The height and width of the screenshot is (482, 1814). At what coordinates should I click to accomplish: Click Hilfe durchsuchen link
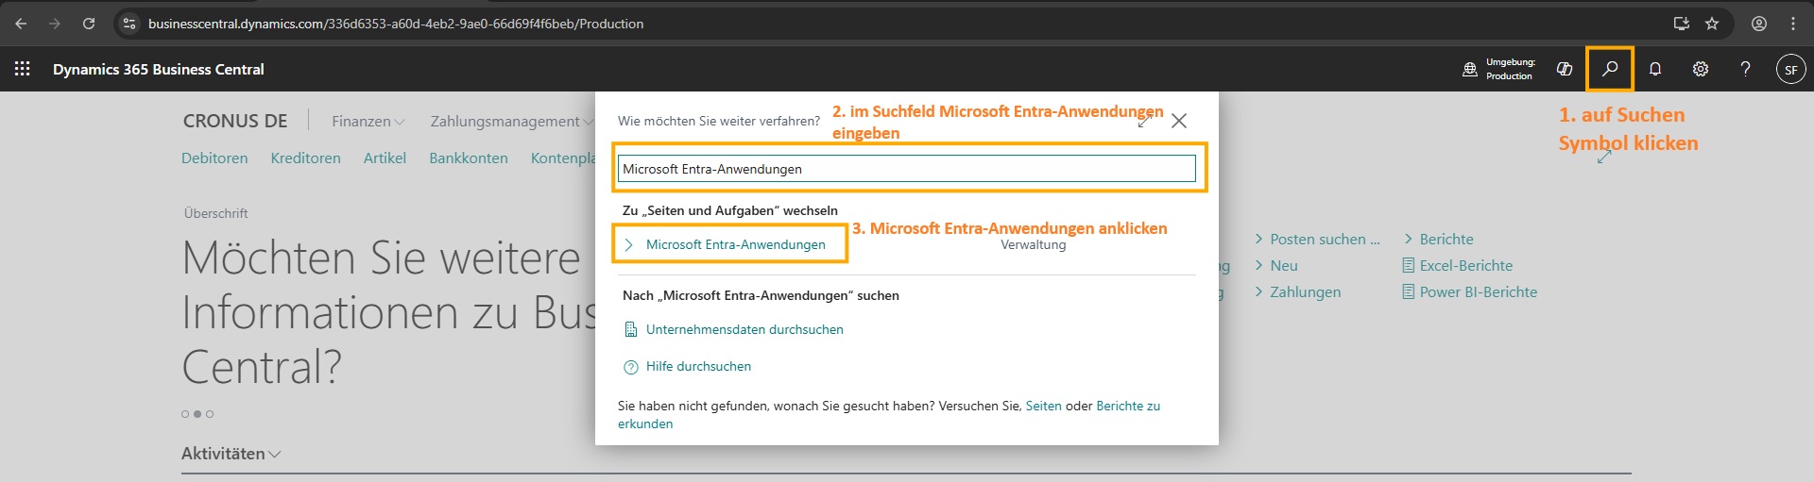coord(698,366)
